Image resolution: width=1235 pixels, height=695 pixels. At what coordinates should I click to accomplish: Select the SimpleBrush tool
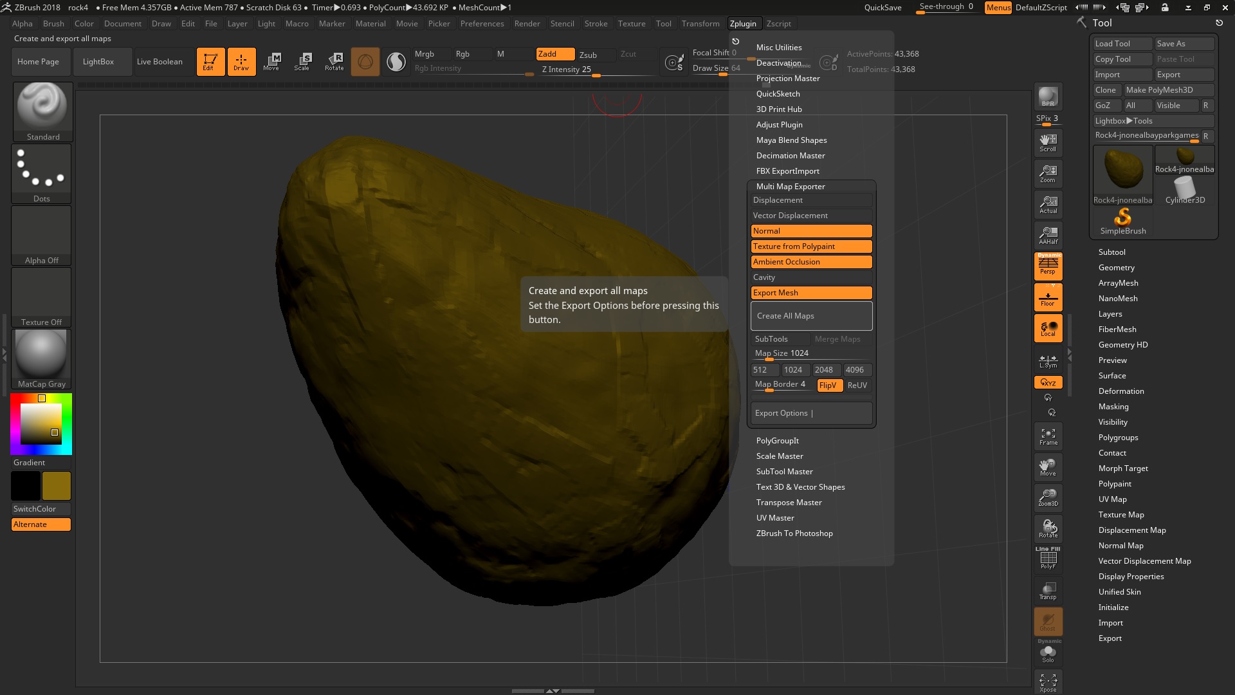(1122, 221)
